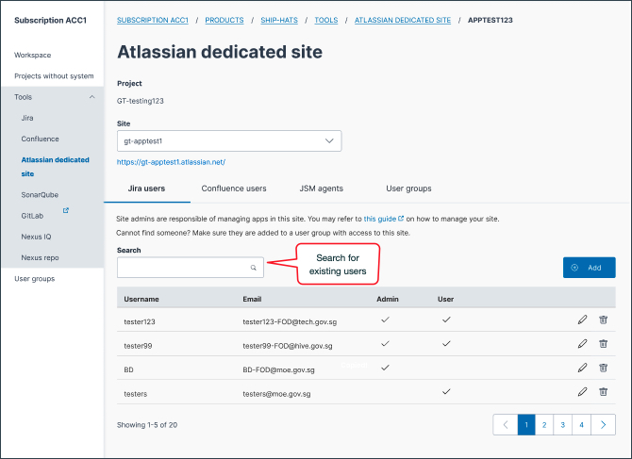The height and width of the screenshot is (459, 632).
Task: Edit the tester99 user row
Action: 582,344
